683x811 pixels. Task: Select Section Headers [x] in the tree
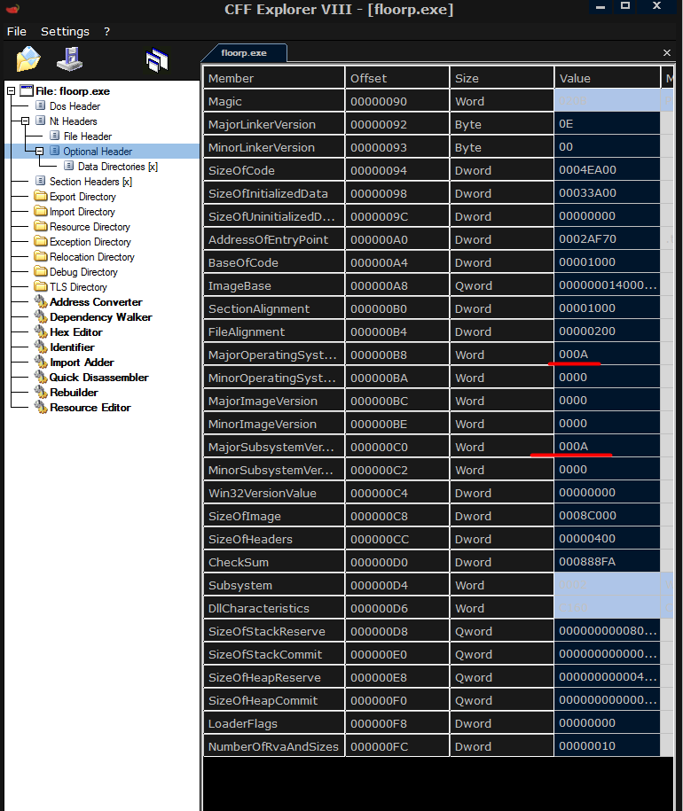[90, 182]
